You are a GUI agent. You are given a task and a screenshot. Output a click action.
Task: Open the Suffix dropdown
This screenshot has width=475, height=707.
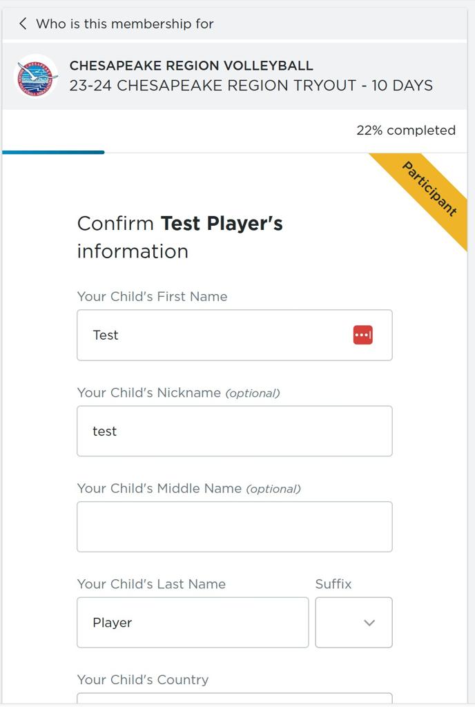click(353, 622)
